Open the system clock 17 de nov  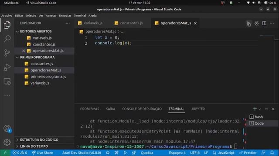click(x=139, y=3)
